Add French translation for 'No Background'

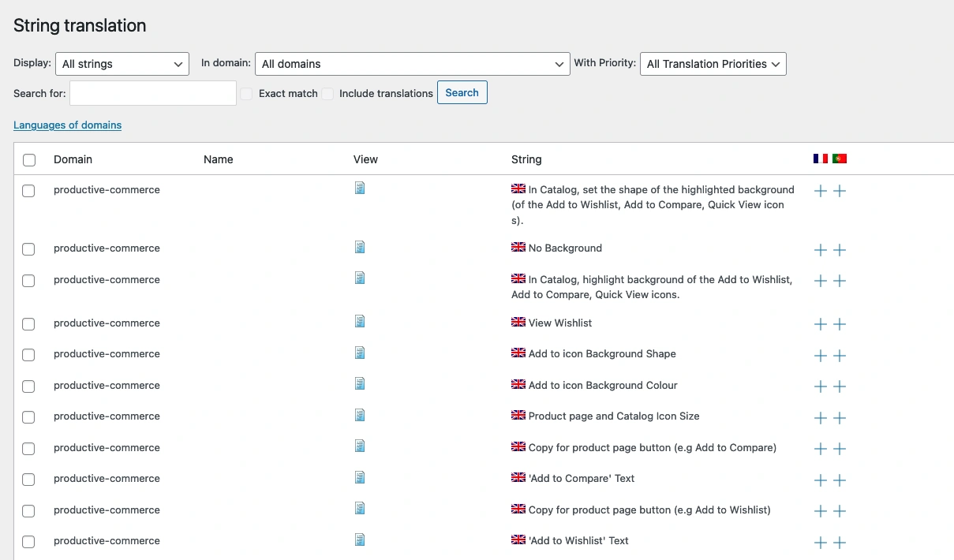tap(821, 250)
